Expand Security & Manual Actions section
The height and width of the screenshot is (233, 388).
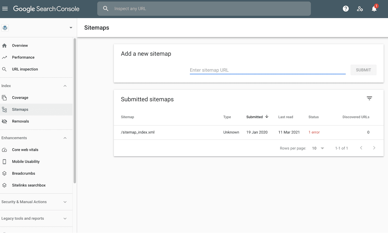65,202
